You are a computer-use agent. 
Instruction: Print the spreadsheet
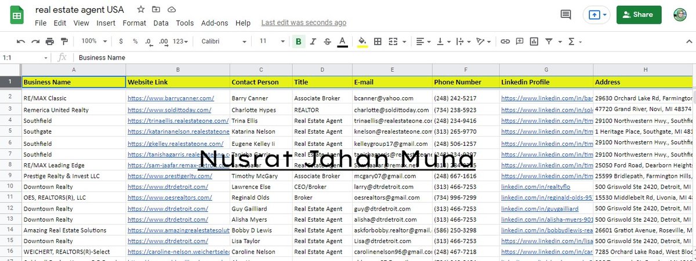coord(50,42)
